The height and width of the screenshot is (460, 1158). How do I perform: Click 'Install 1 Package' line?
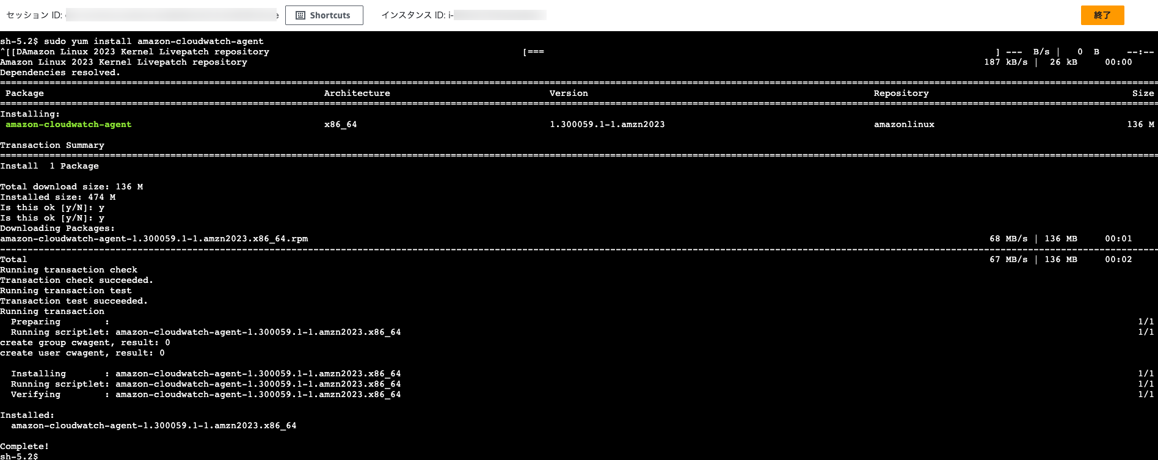tap(49, 166)
